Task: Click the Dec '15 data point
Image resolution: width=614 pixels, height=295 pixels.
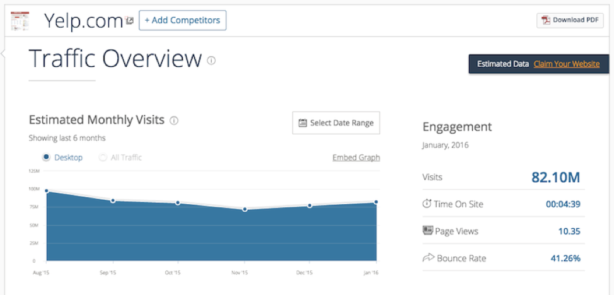Action: pyautogui.click(x=310, y=205)
